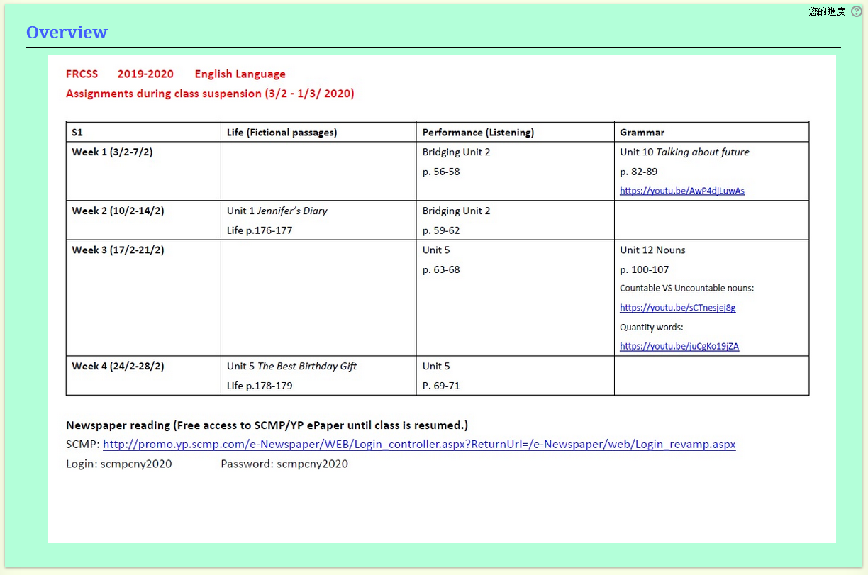Click the Unit 1 Jennifer's Diary text

tap(277, 211)
